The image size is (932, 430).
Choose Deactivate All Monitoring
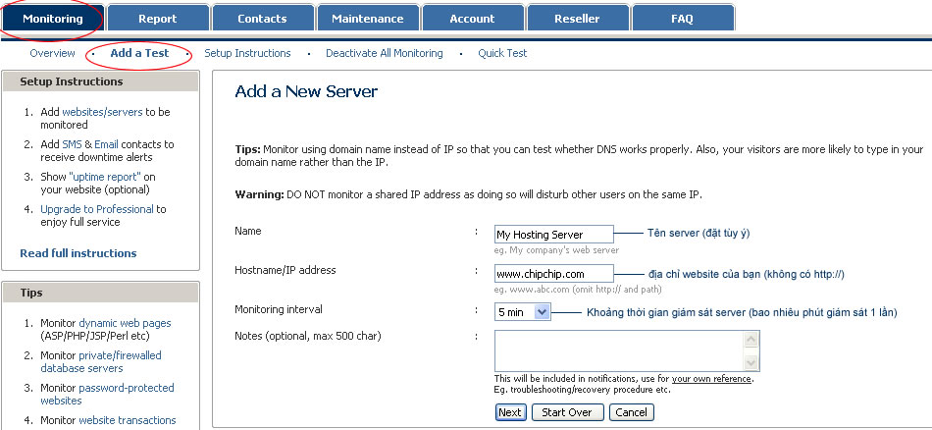(384, 53)
